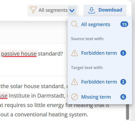The height and width of the screenshot is (121, 135).
Task: Open the All segments filter dropdown label
Action: 53,10
